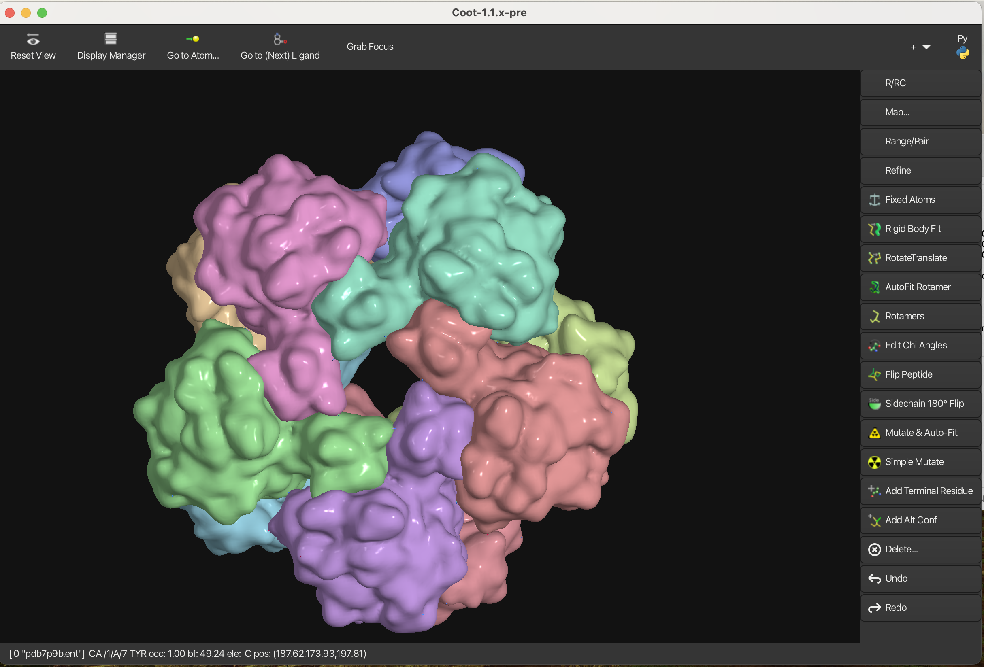Activate the RotateTranslate tool
Image resolution: width=984 pixels, height=667 pixels.
(920, 258)
